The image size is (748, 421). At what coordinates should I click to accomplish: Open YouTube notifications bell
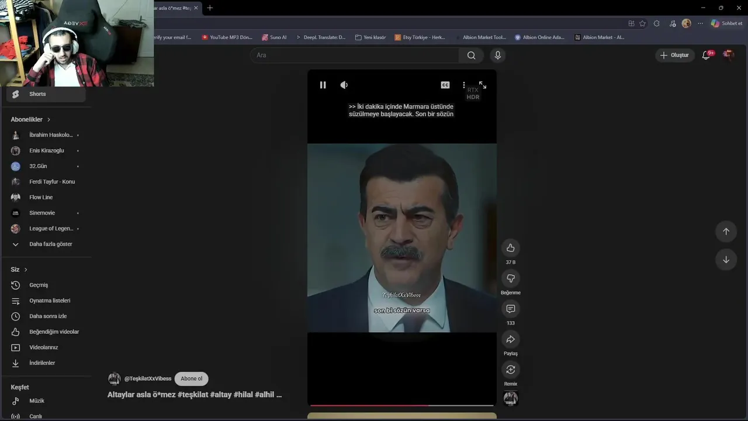706,55
